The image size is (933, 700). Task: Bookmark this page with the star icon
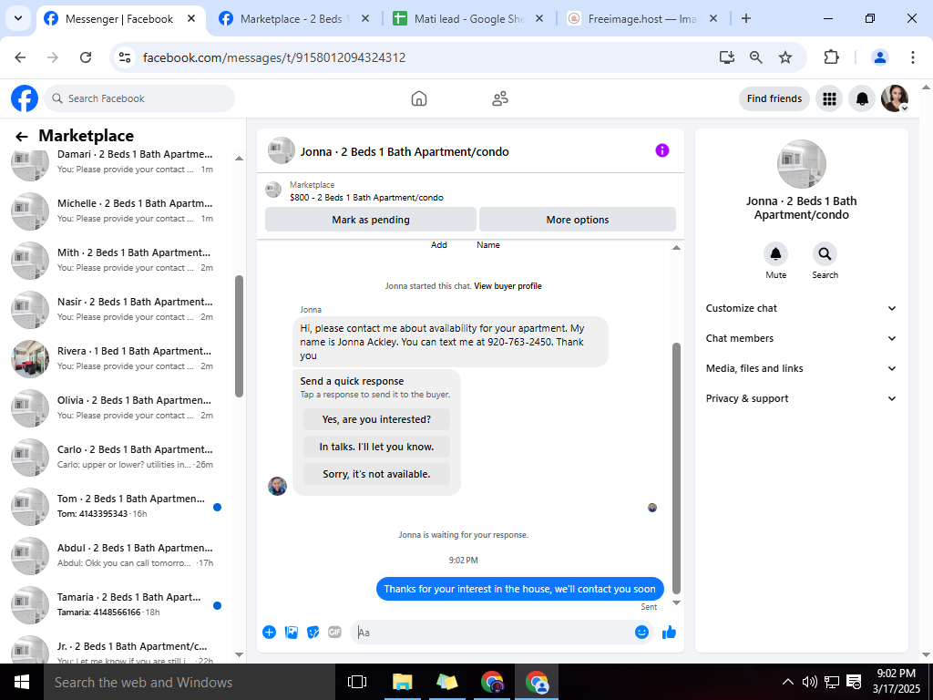tap(785, 57)
